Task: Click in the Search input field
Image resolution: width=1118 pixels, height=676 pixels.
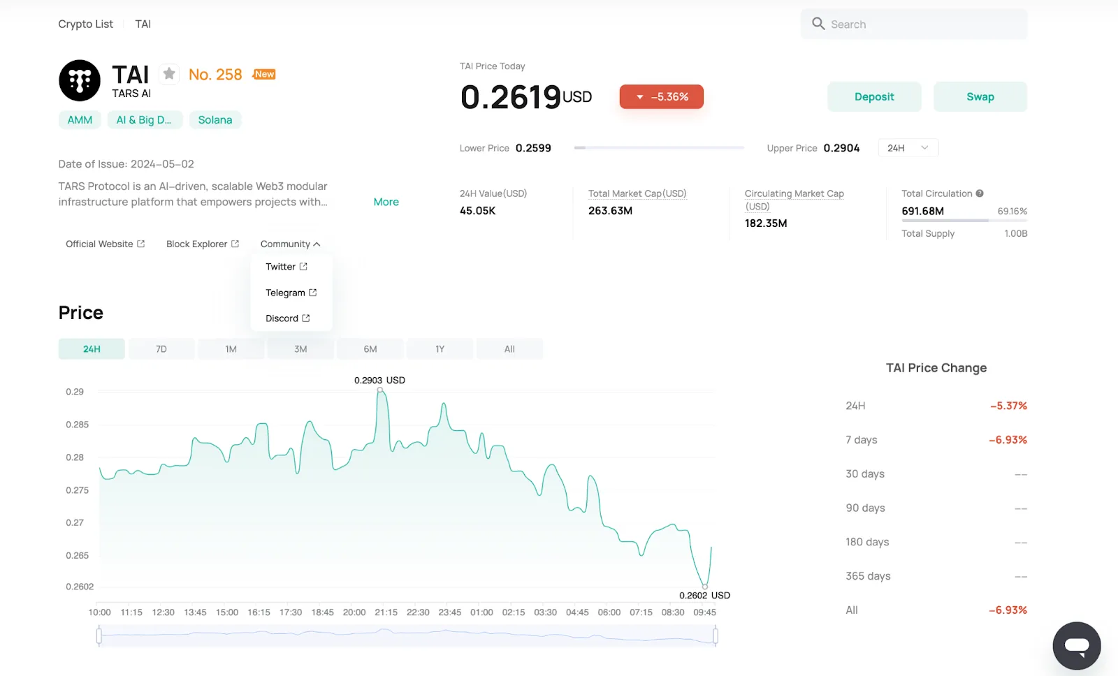Action: click(914, 24)
